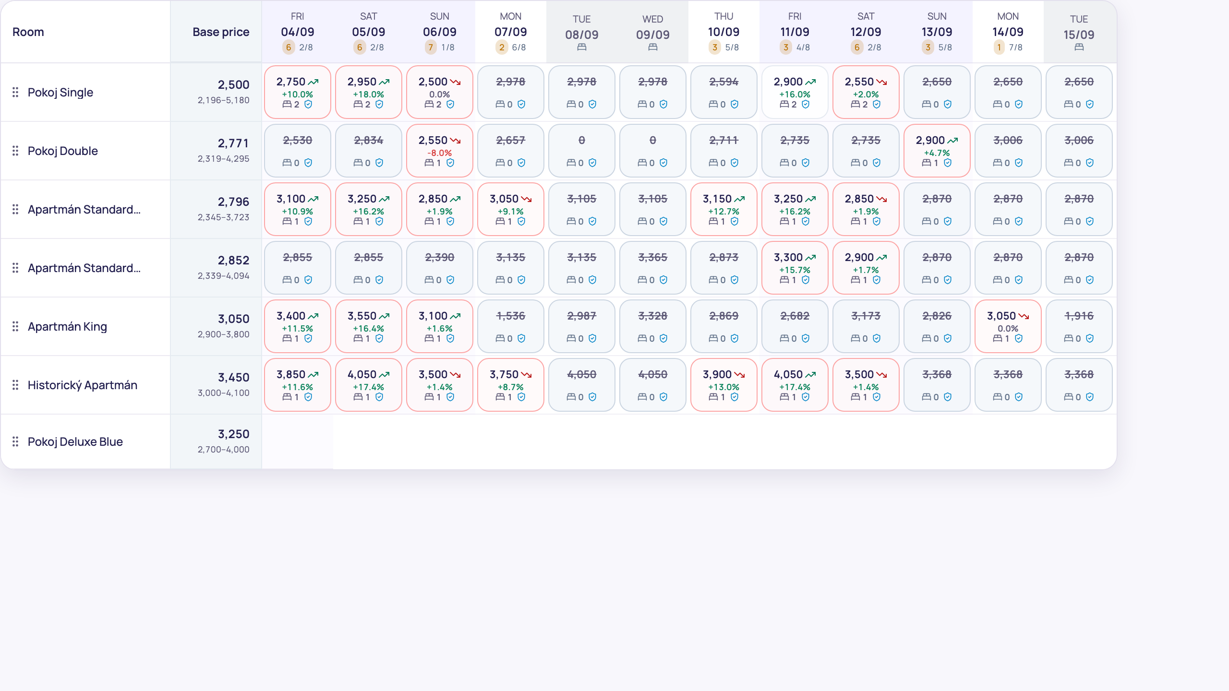Click the bed icon under TUE 15/09
Image resolution: width=1229 pixels, height=691 pixels.
coord(1079,47)
